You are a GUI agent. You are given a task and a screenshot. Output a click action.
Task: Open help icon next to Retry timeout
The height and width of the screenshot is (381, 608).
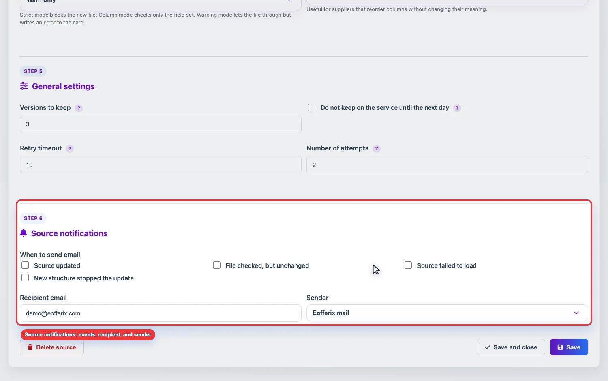point(70,149)
